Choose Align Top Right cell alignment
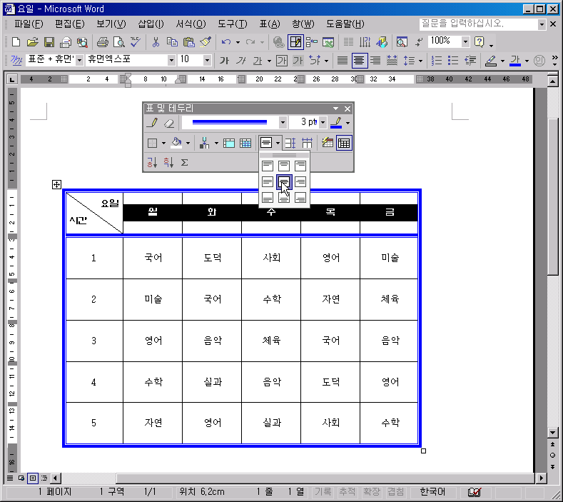The image size is (563, 502). pos(300,166)
